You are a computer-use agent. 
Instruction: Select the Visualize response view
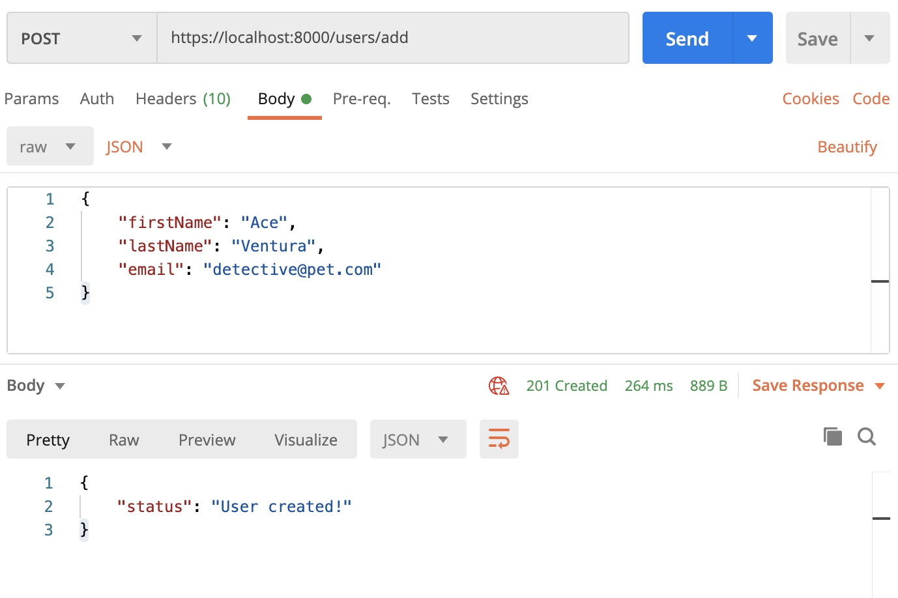tap(306, 440)
